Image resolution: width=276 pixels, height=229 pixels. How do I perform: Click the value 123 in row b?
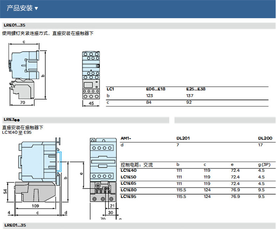tap(149, 96)
